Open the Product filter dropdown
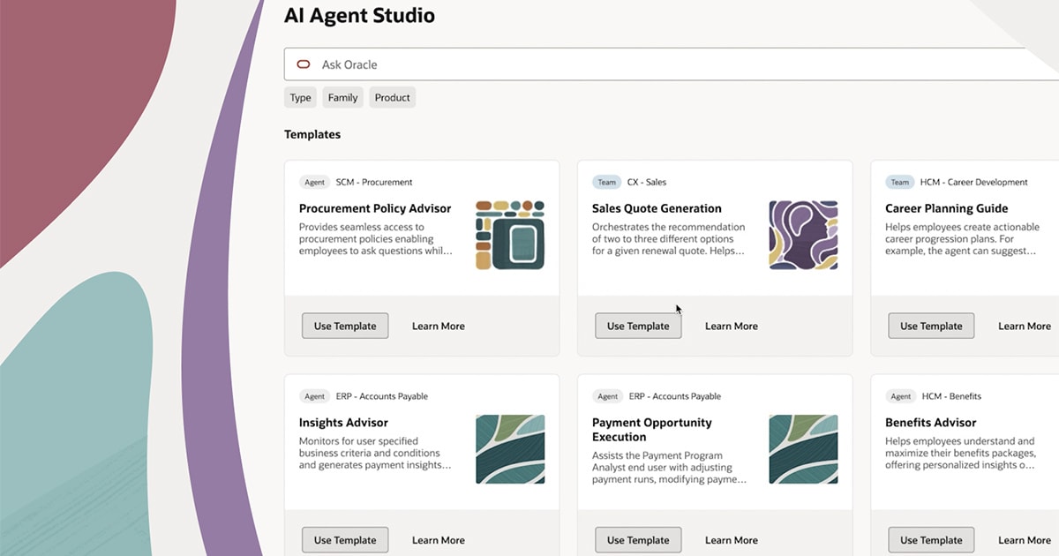 392,98
